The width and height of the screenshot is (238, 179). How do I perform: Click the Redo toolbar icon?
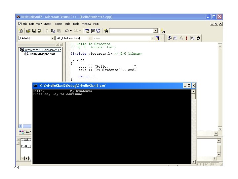click(x=76, y=31)
